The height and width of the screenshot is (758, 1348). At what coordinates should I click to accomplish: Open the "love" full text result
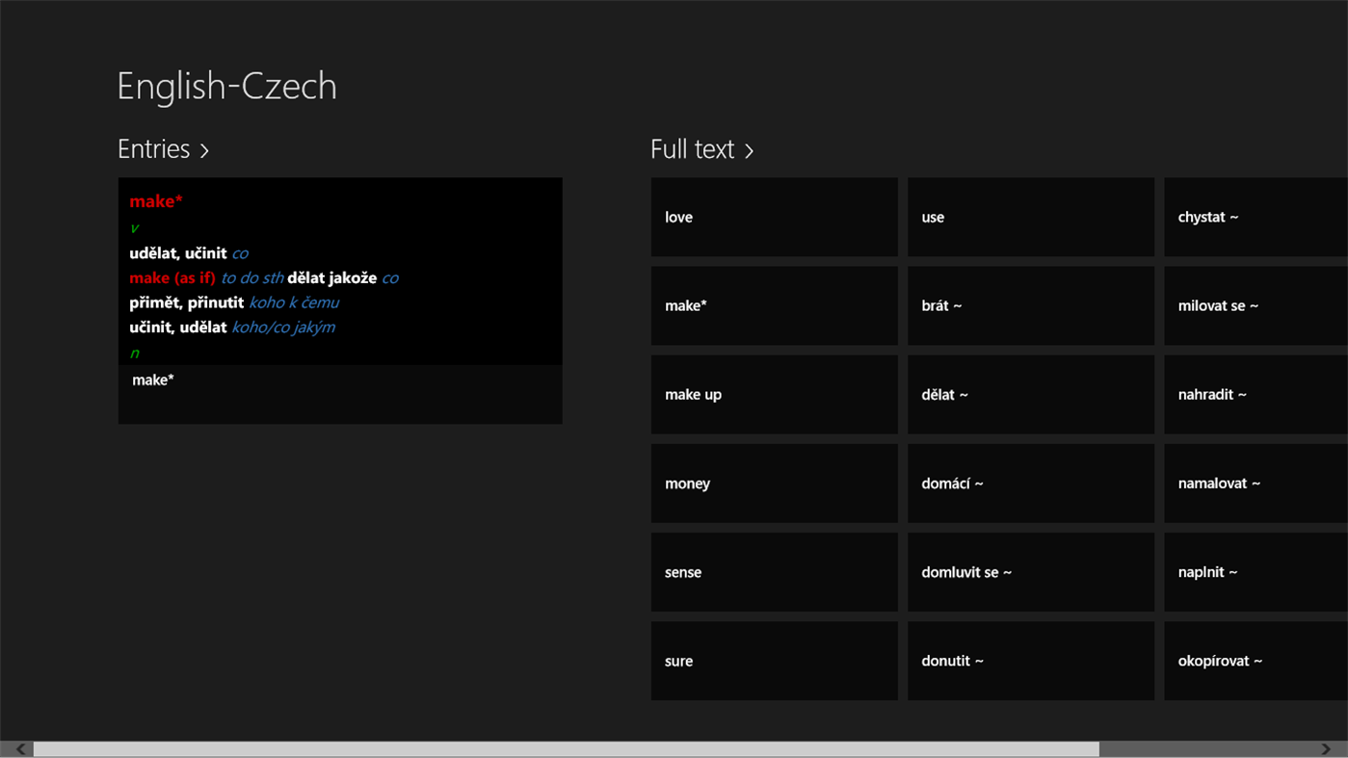point(774,217)
